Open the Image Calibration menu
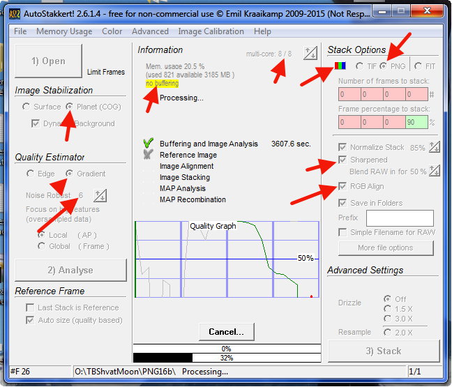452x387 pixels. pyautogui.click(x=211, y=31)
